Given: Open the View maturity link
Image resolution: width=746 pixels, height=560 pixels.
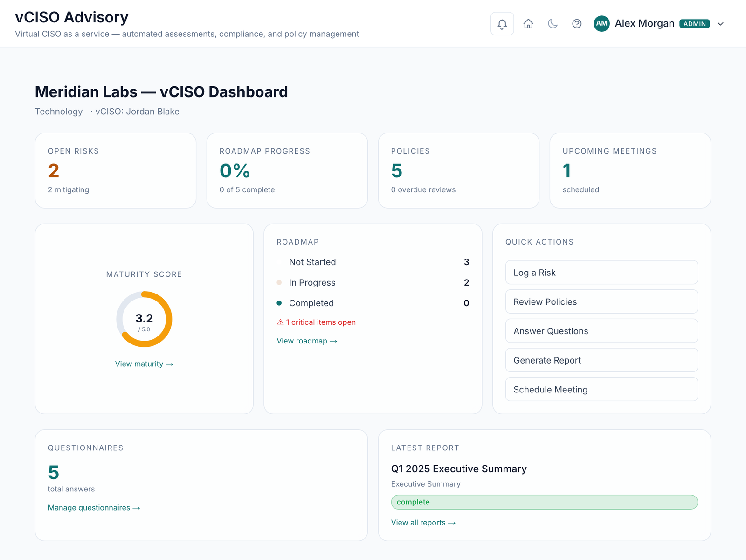Looking at the screenshot, I should click(x=144, y=364).
